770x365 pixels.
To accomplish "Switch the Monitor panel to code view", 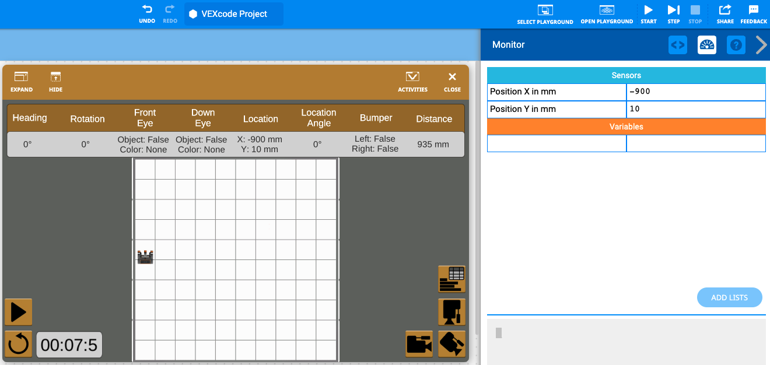I will pyautogui.click(x=677, y=44).
